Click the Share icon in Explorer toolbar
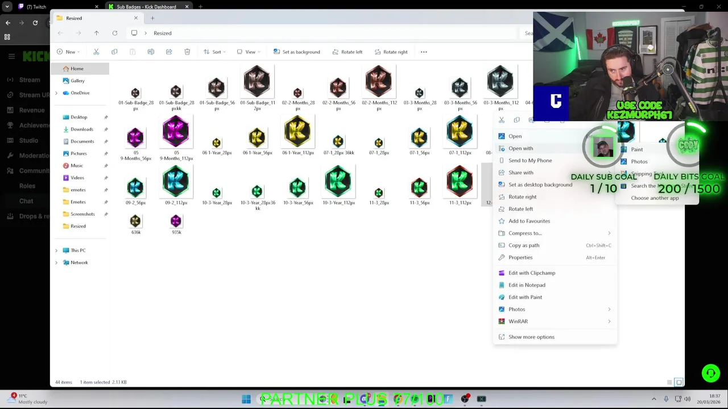 (x=169, y=52)
